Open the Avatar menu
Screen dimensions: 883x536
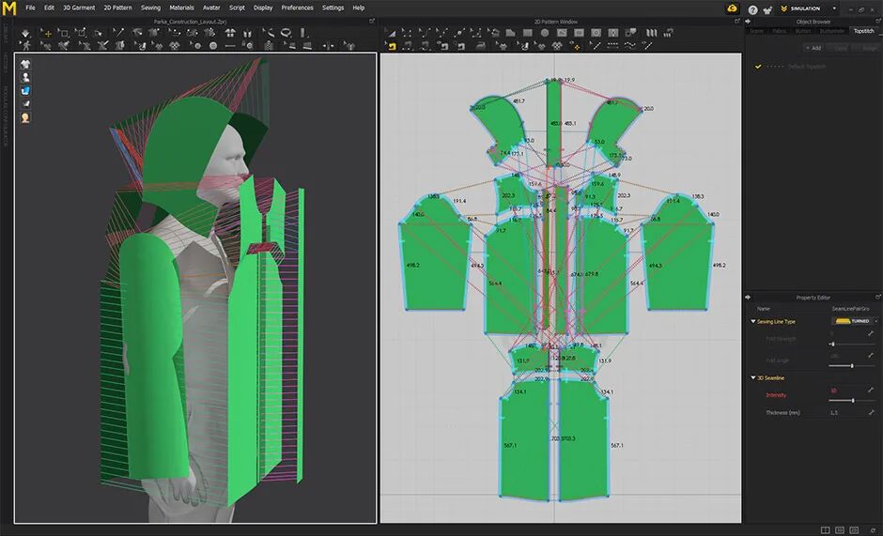211,8
